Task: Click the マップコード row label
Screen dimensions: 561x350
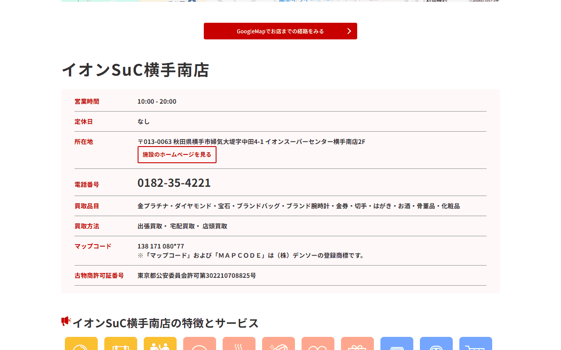Action: (x=93, y=246)
